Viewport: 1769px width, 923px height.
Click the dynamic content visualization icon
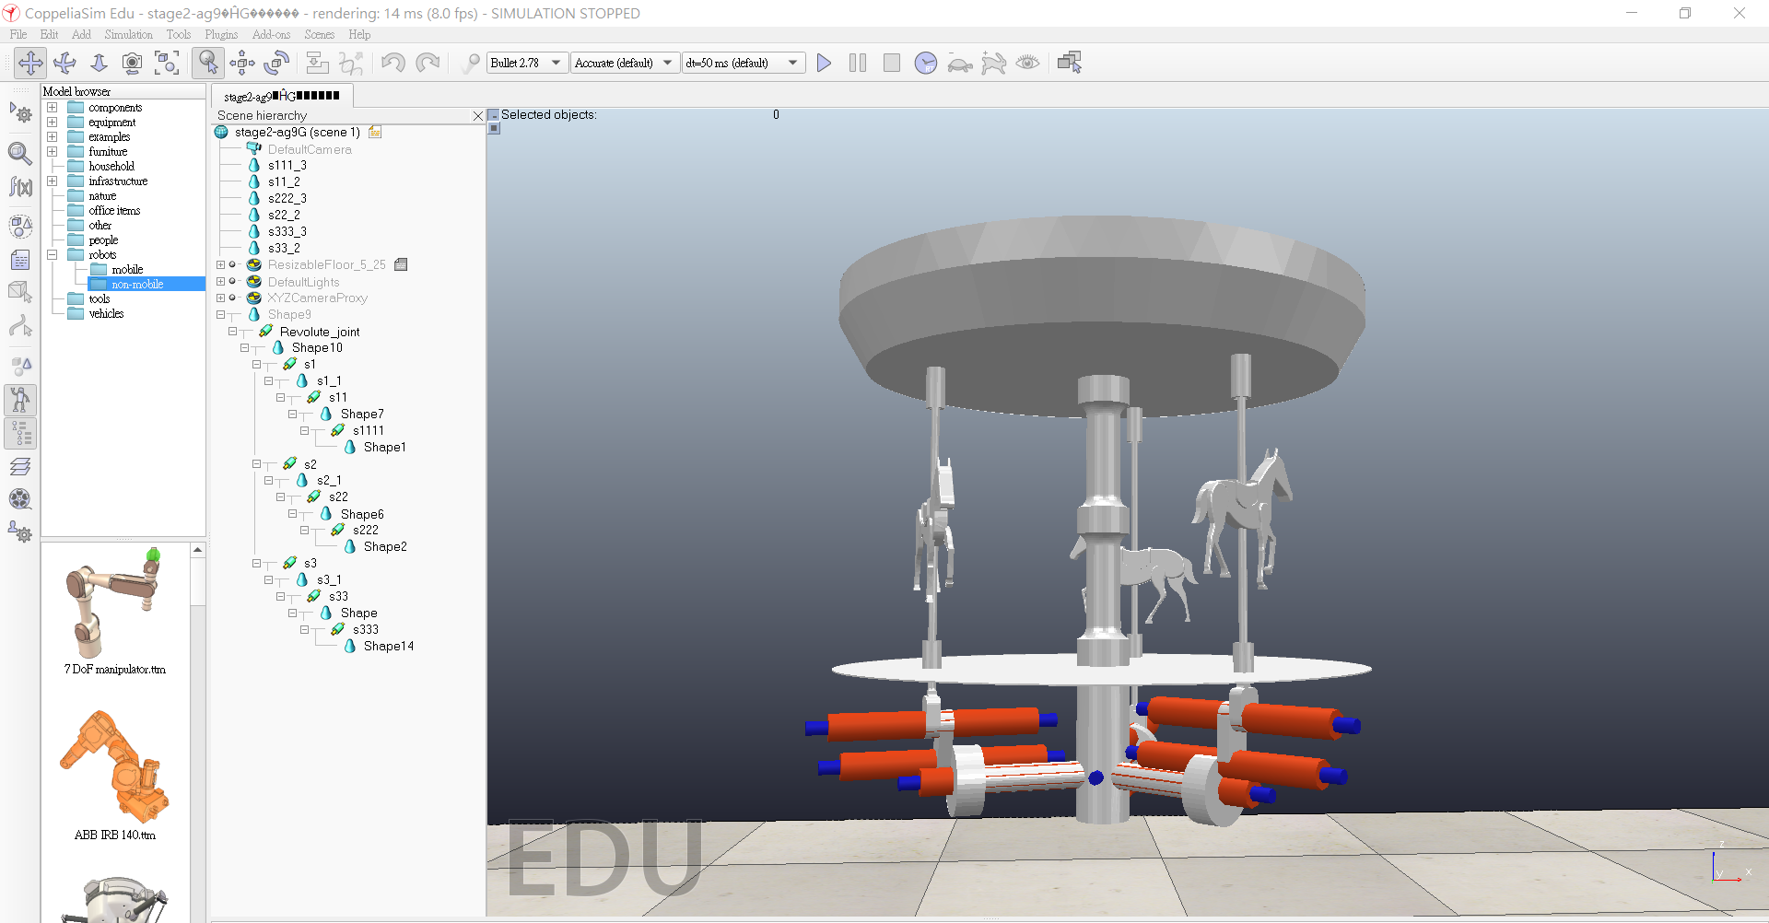tap(471, 63)
